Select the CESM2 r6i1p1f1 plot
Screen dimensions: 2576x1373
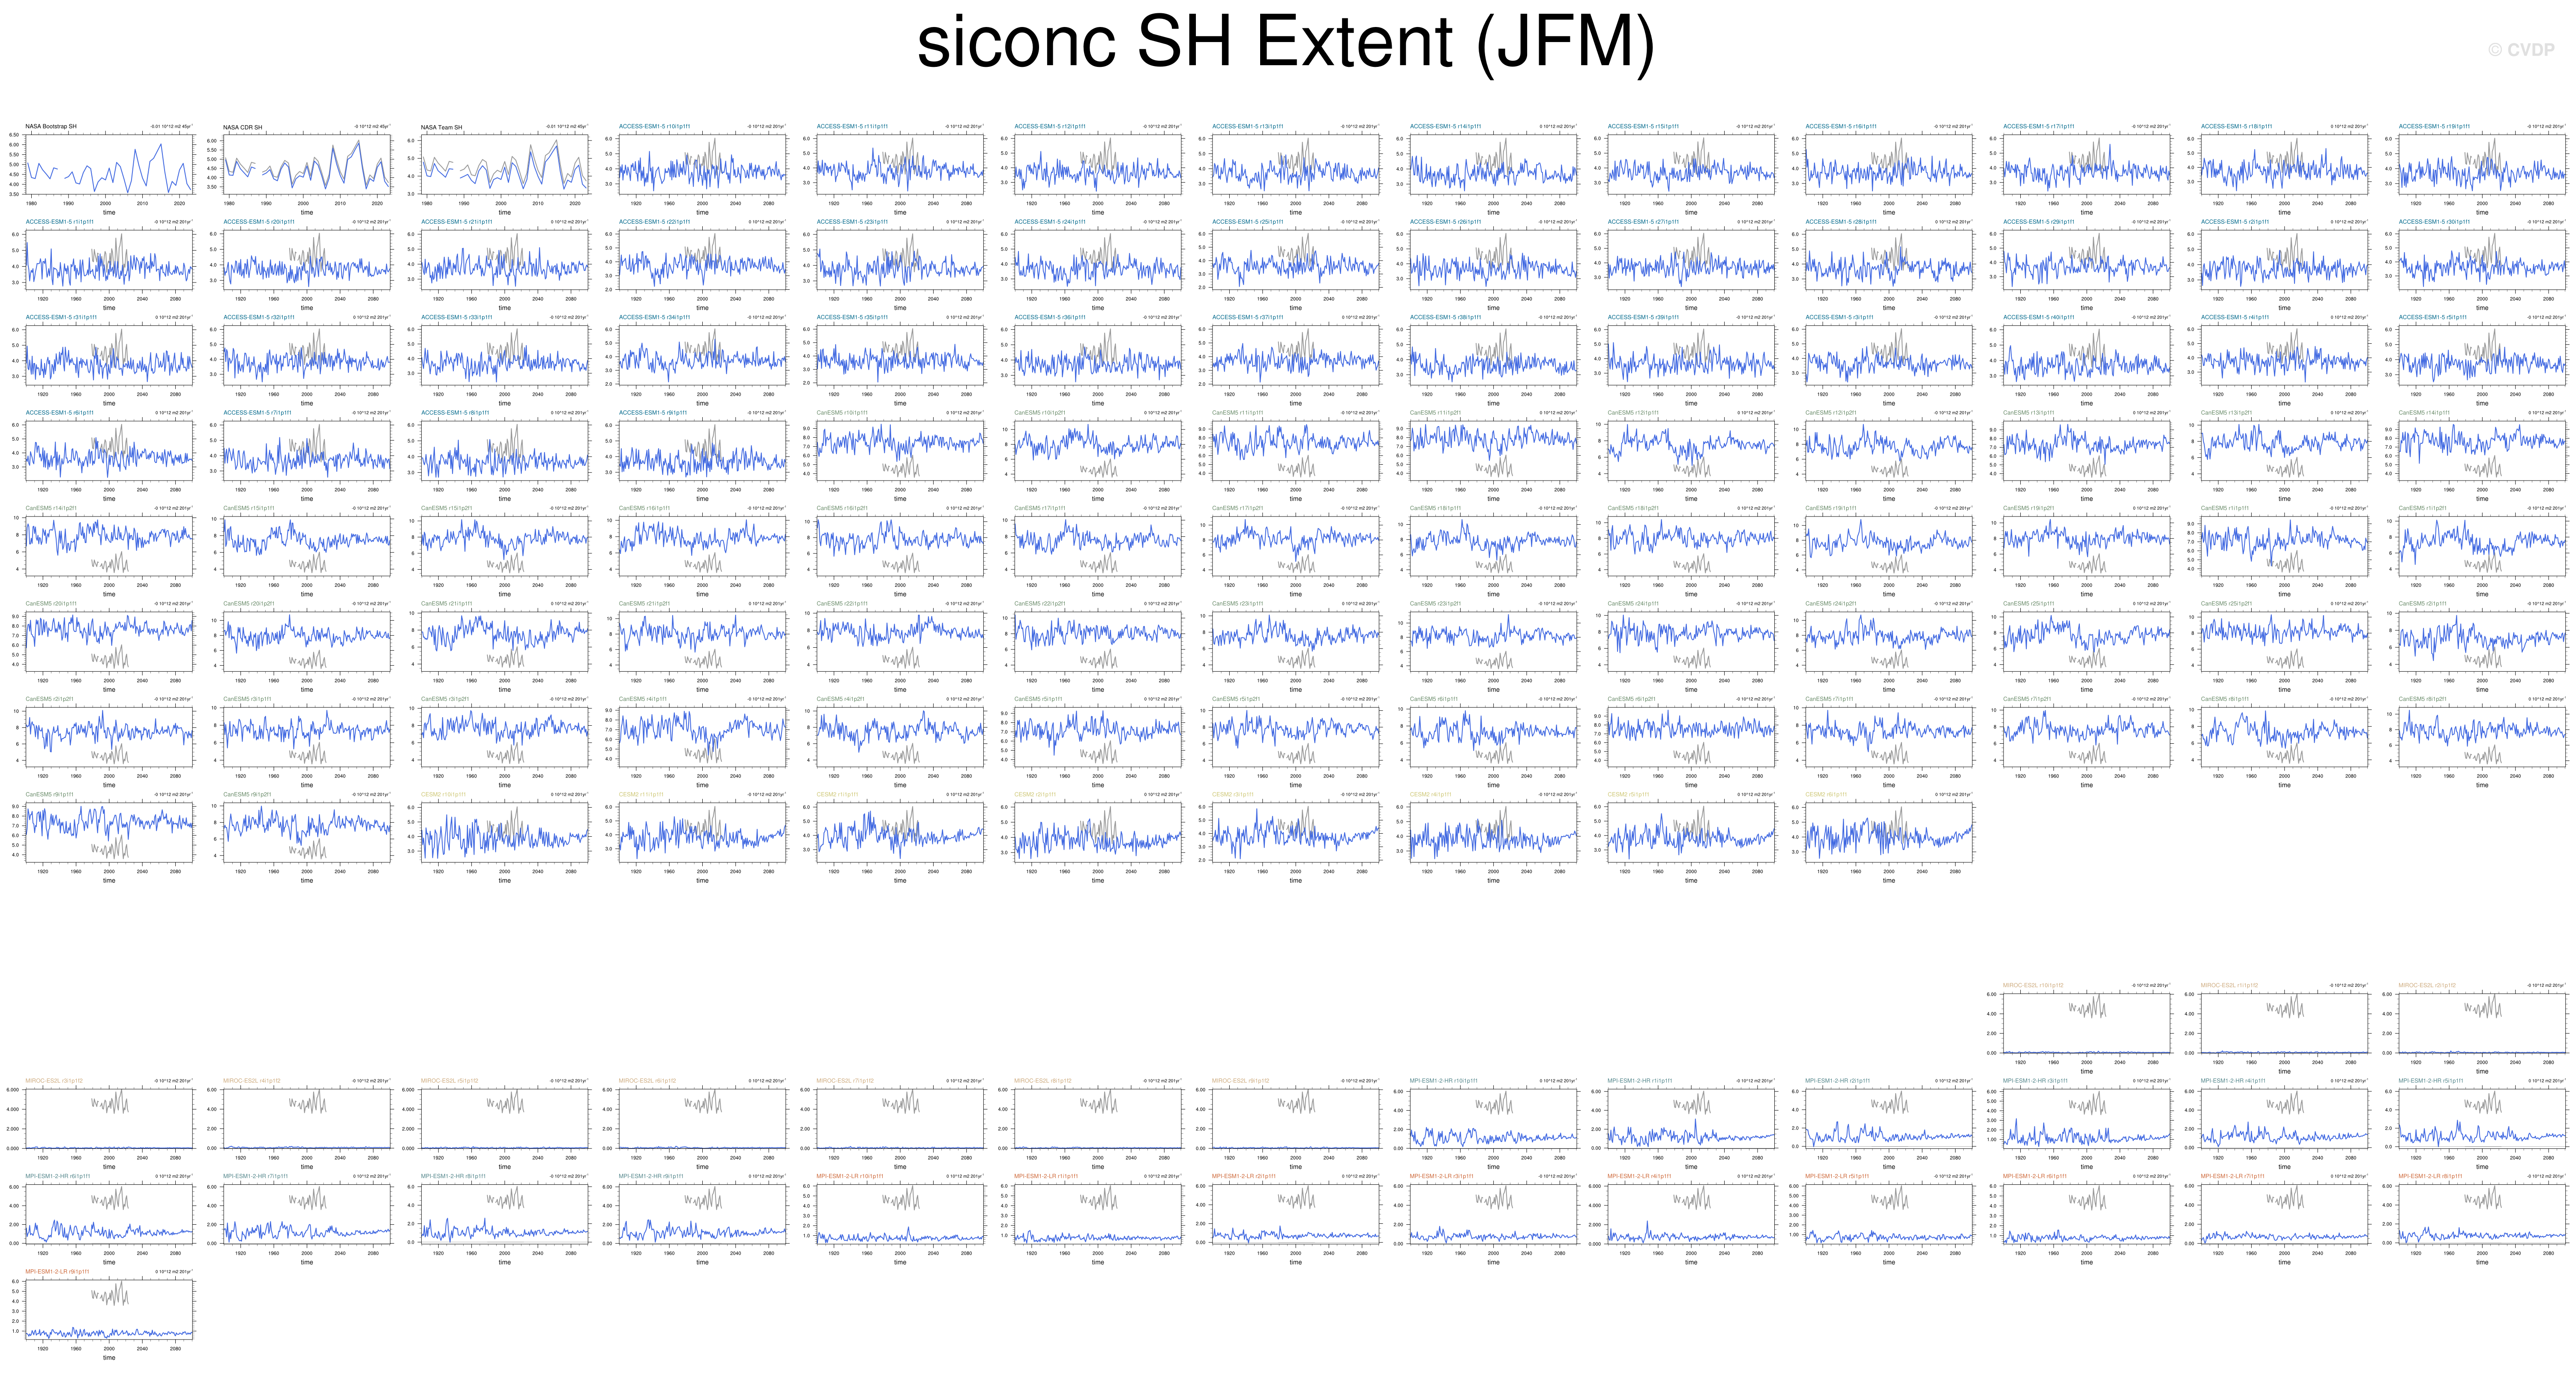[1889, 832]
